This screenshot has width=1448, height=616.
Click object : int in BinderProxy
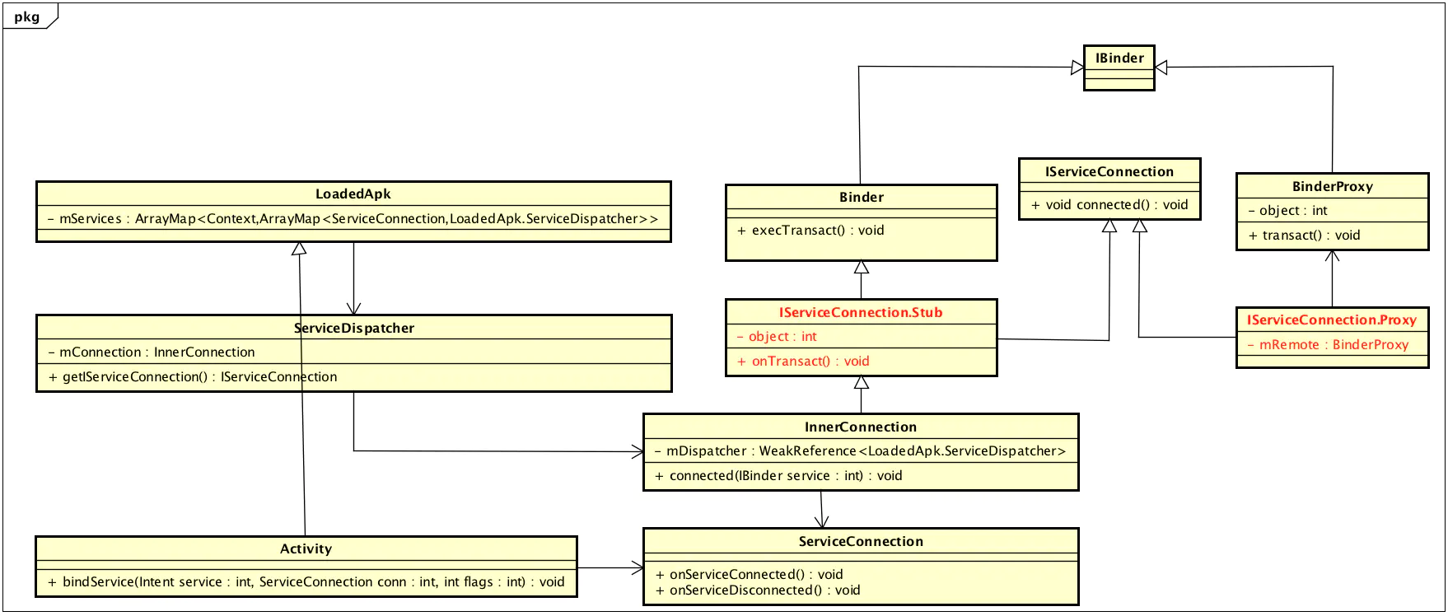pyautogui.click(x=1287, y=211)
